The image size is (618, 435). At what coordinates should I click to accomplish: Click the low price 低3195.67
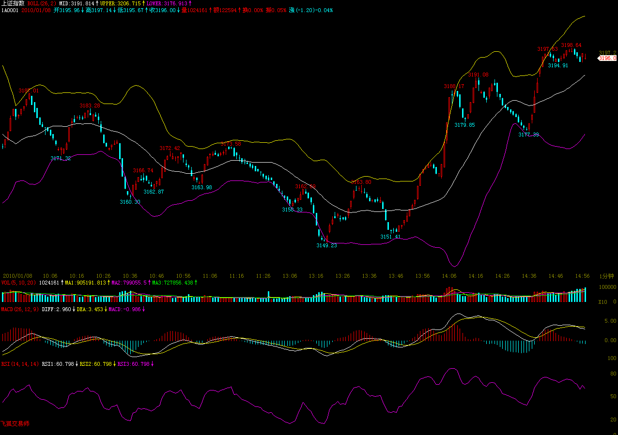[130, 10]
